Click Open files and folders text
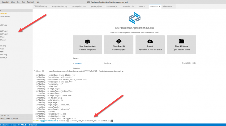The image size is (226, 126). 181,49
